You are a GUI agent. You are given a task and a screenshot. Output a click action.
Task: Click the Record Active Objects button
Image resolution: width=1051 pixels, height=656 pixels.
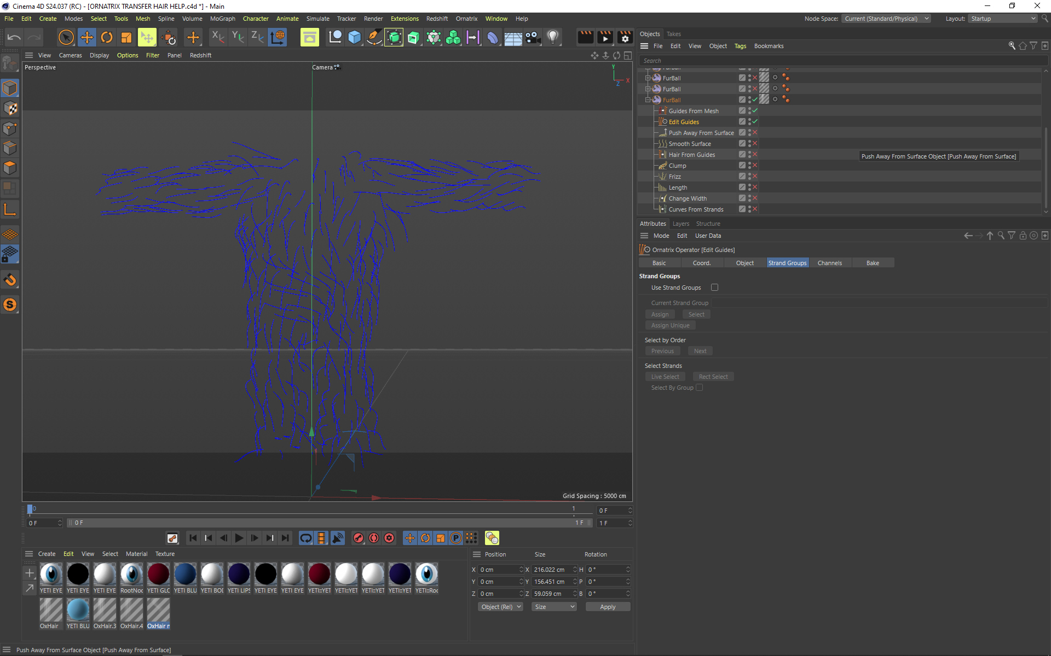click(358, 538)
